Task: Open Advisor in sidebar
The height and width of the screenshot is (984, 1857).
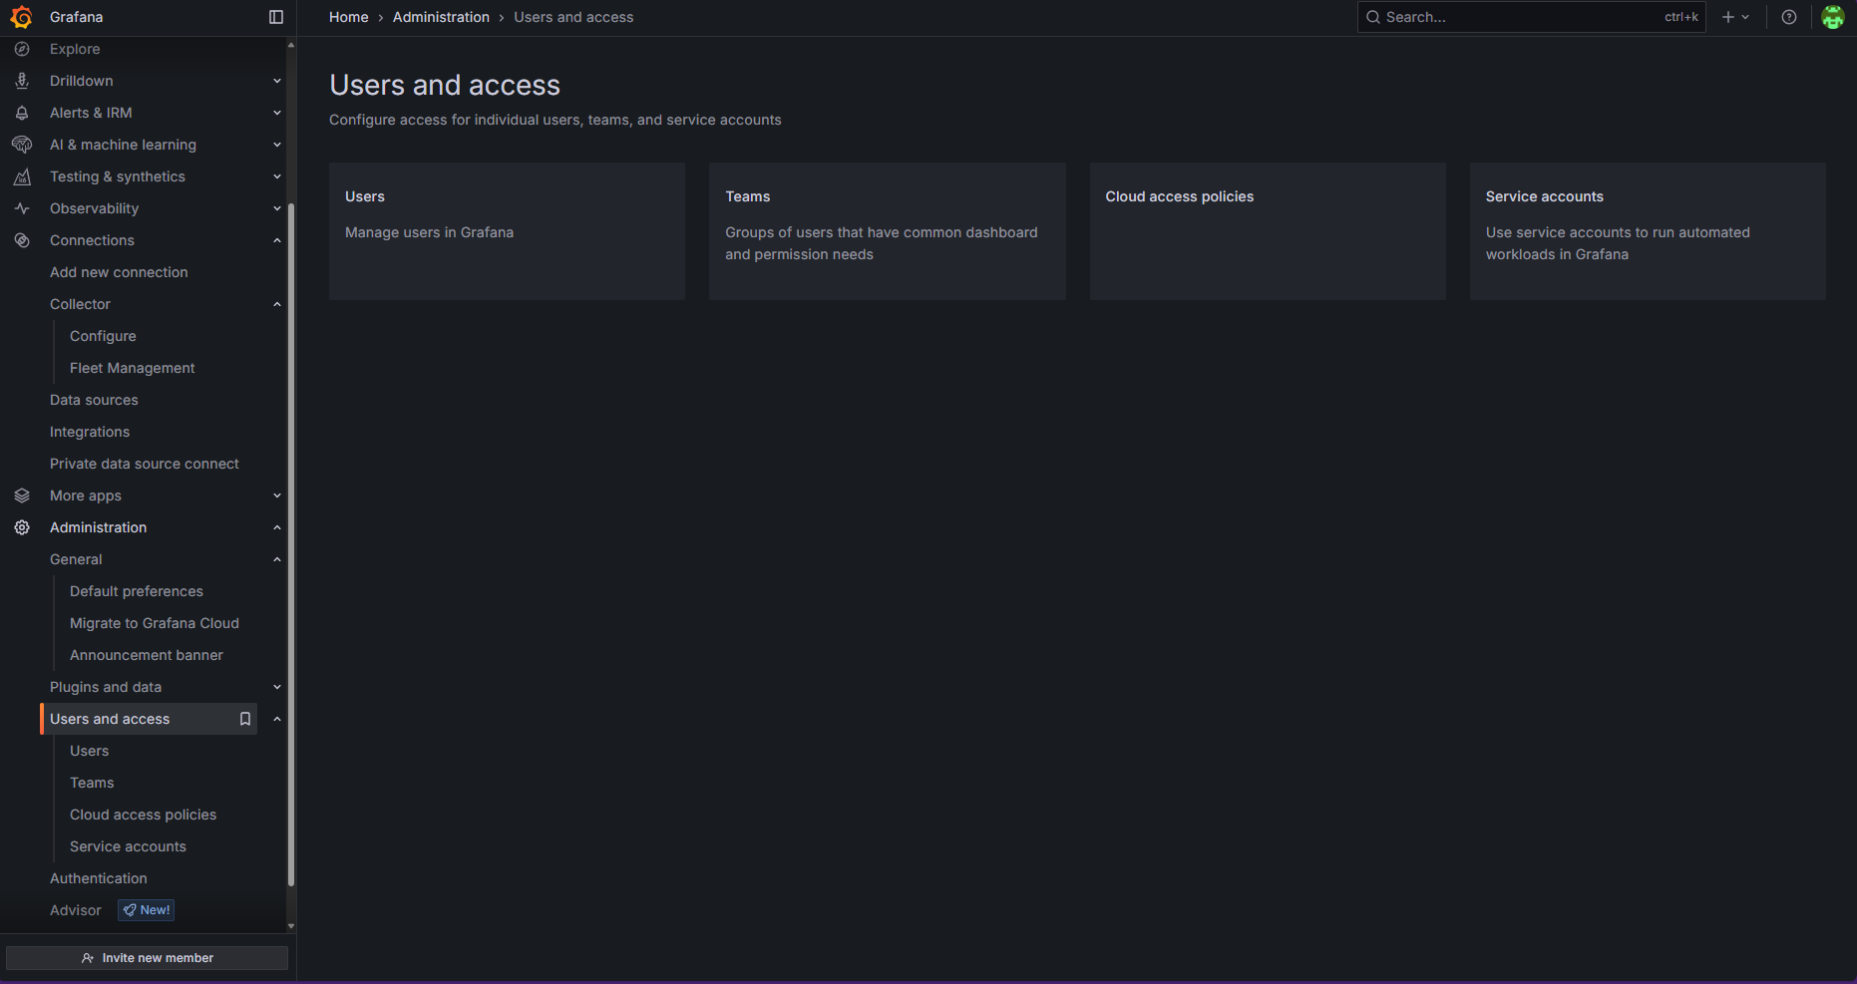Action: click(76, 910)
